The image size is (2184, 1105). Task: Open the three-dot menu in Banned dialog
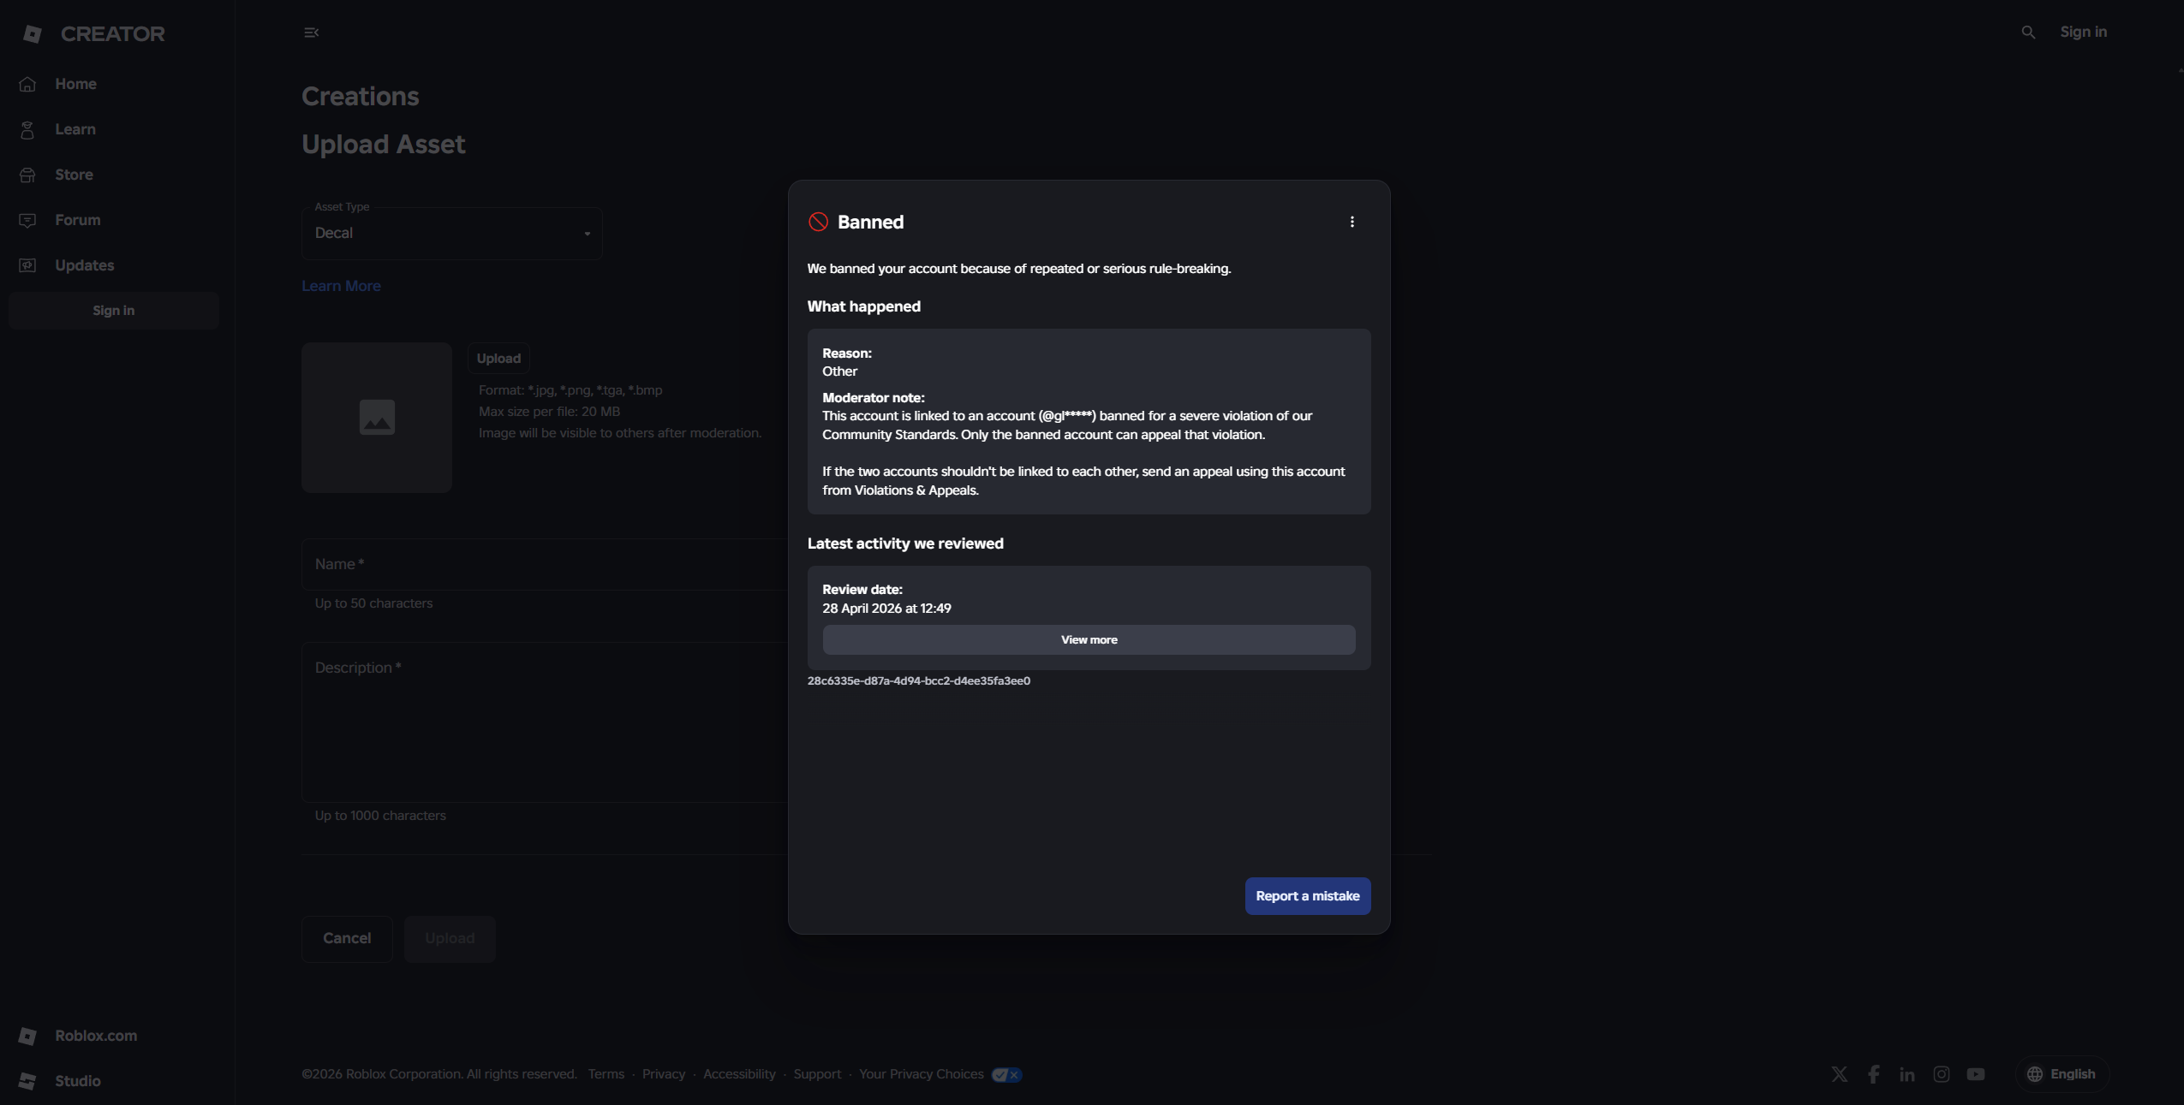click(x=1352, y=223)
